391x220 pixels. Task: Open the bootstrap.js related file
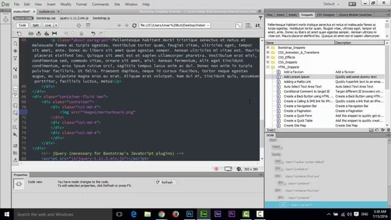coord(101,18)
